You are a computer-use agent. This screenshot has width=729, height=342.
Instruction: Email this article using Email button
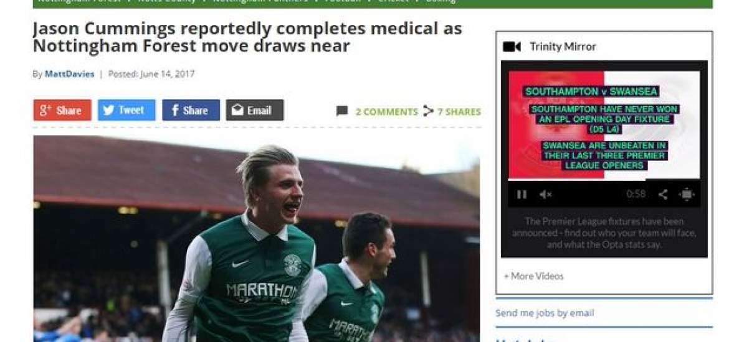255,110
